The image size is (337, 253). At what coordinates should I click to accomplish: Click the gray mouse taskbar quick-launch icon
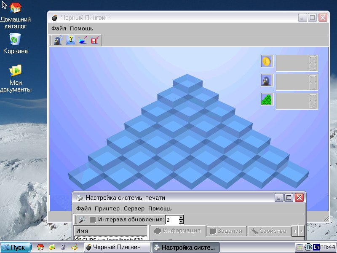pyautogui.click(x=63, y=247)
